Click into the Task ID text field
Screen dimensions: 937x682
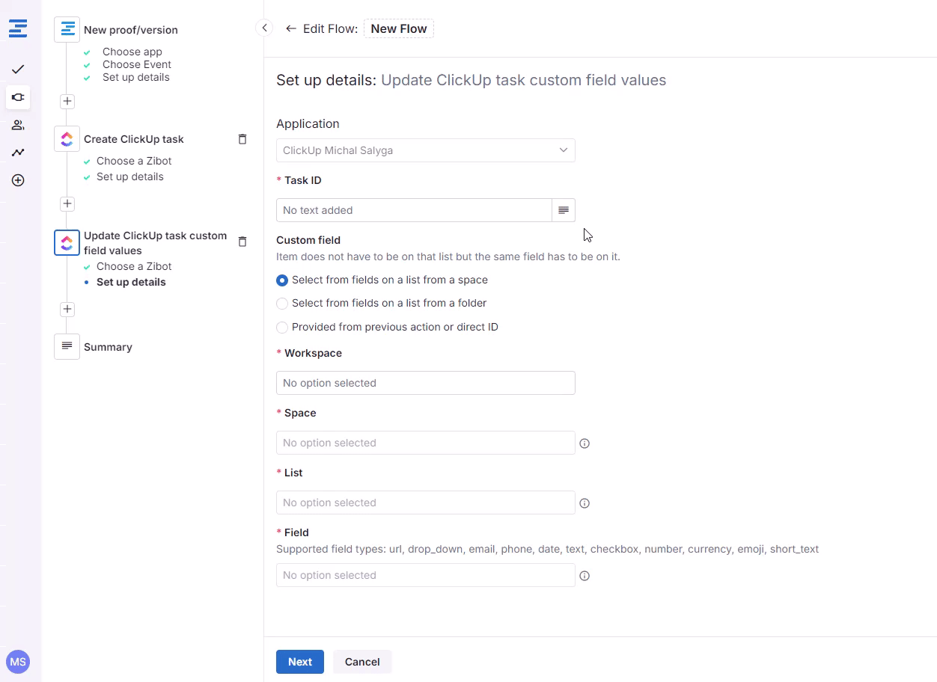pos(413,210)
